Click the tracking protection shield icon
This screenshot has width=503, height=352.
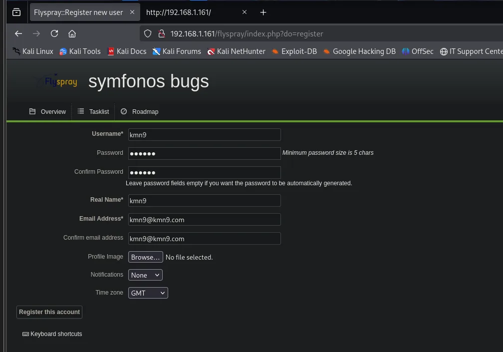coord(148,33)
